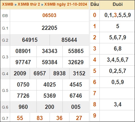Click G.4 number 3152

pyautogui.click(x=79, y=73)
